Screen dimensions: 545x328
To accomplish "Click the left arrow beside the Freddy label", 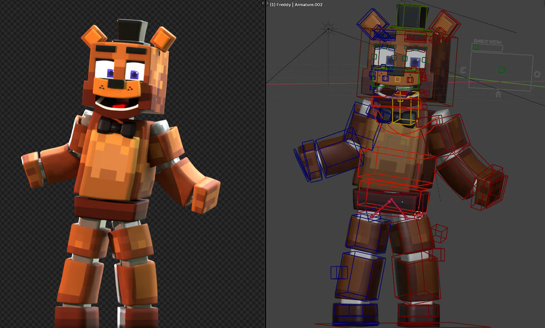I will pos(263,3).
